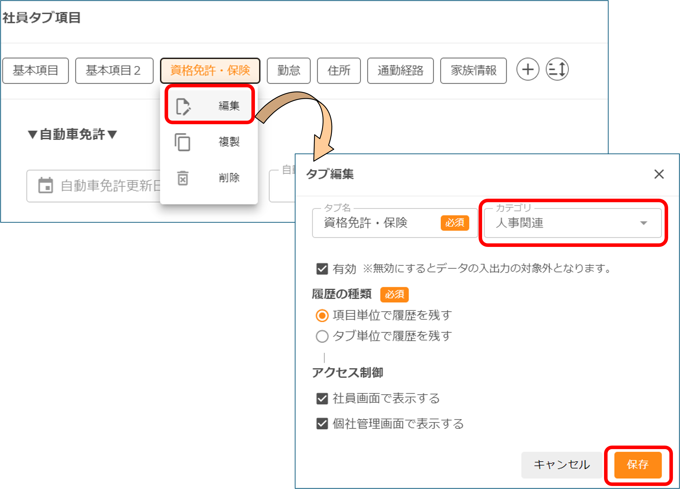The width and height of the screenshot is (680, 489).
Task: Open the calendar picker on 自動車免許更新日 field
Action: coord(46,186)
